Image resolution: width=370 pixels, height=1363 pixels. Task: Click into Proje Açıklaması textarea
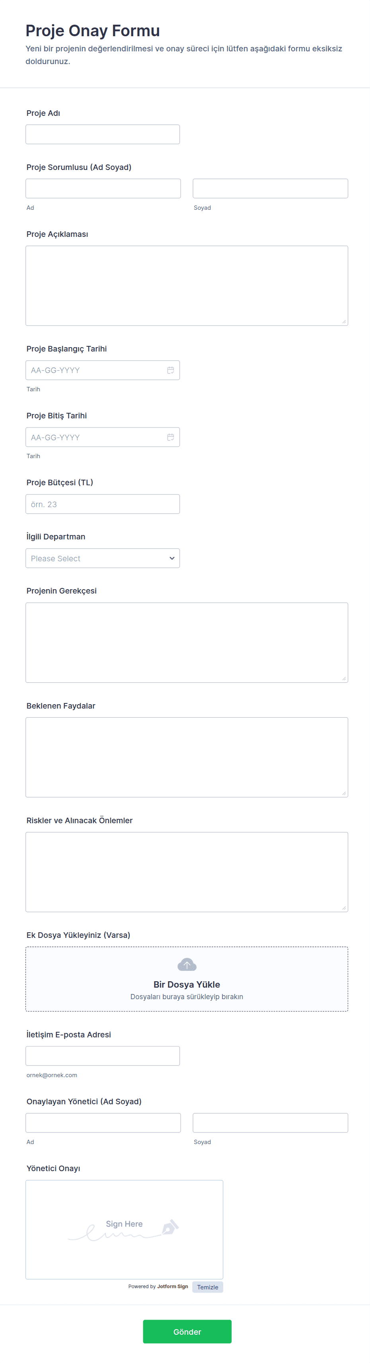[x=187, y=286]
